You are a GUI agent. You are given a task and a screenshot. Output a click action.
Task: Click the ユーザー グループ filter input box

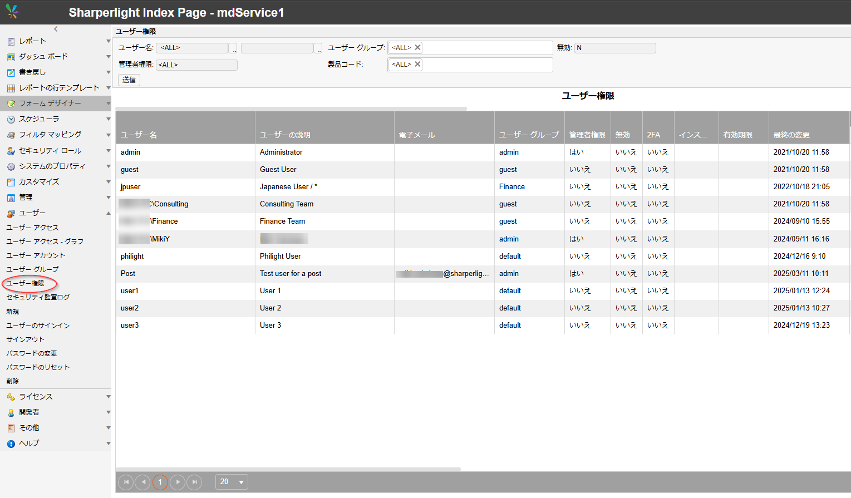[x=470, y=48]
